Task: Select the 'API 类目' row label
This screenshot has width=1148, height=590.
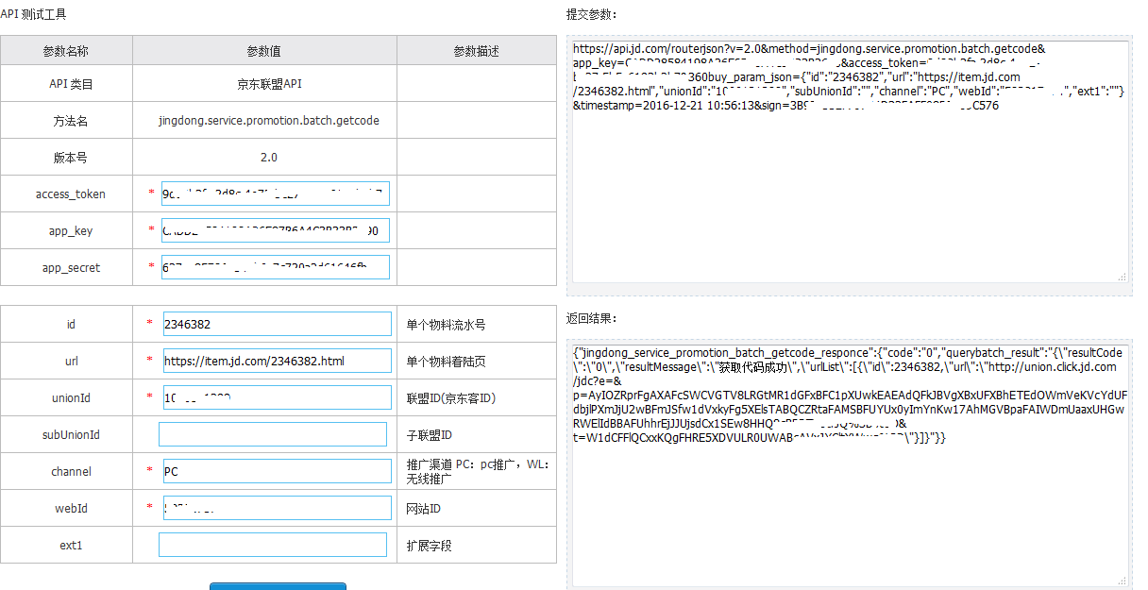Action: pos(71,84)
